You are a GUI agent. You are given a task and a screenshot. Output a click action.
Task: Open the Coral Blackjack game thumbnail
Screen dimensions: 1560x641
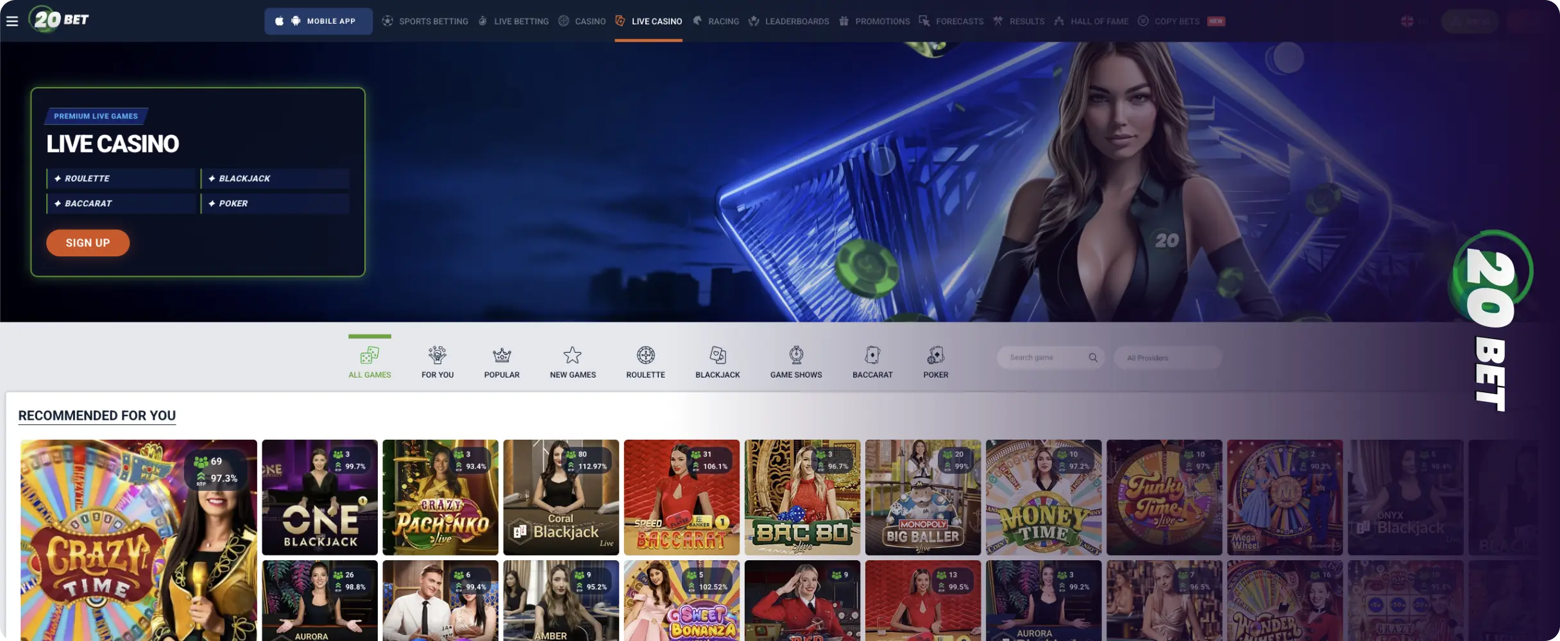pos(561,497)
